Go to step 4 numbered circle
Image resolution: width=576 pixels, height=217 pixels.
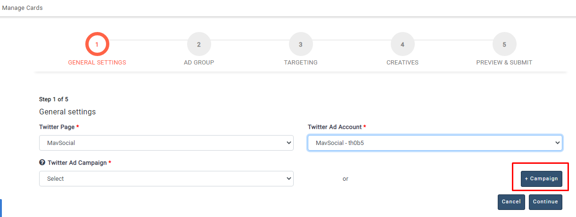(x=403, y=44)
